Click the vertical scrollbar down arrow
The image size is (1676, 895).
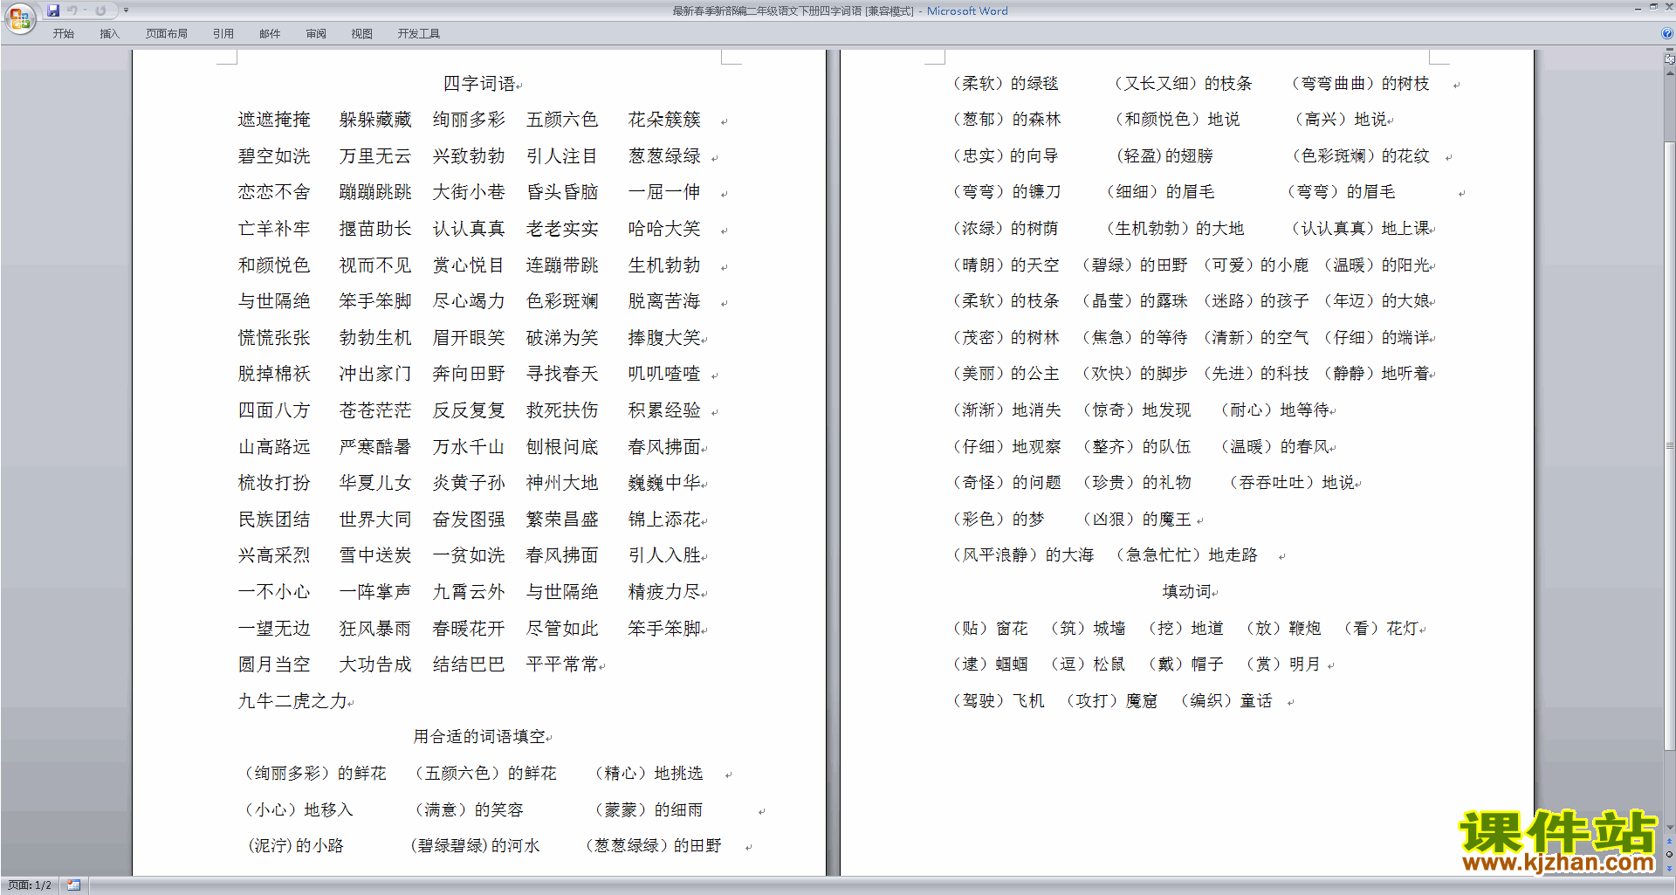[1669, 828]
